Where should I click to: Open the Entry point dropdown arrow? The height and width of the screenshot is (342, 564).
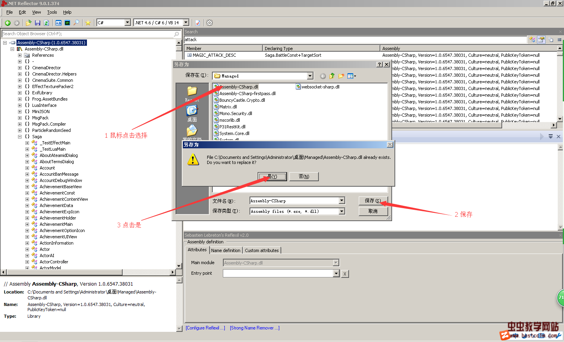[336, 274]
